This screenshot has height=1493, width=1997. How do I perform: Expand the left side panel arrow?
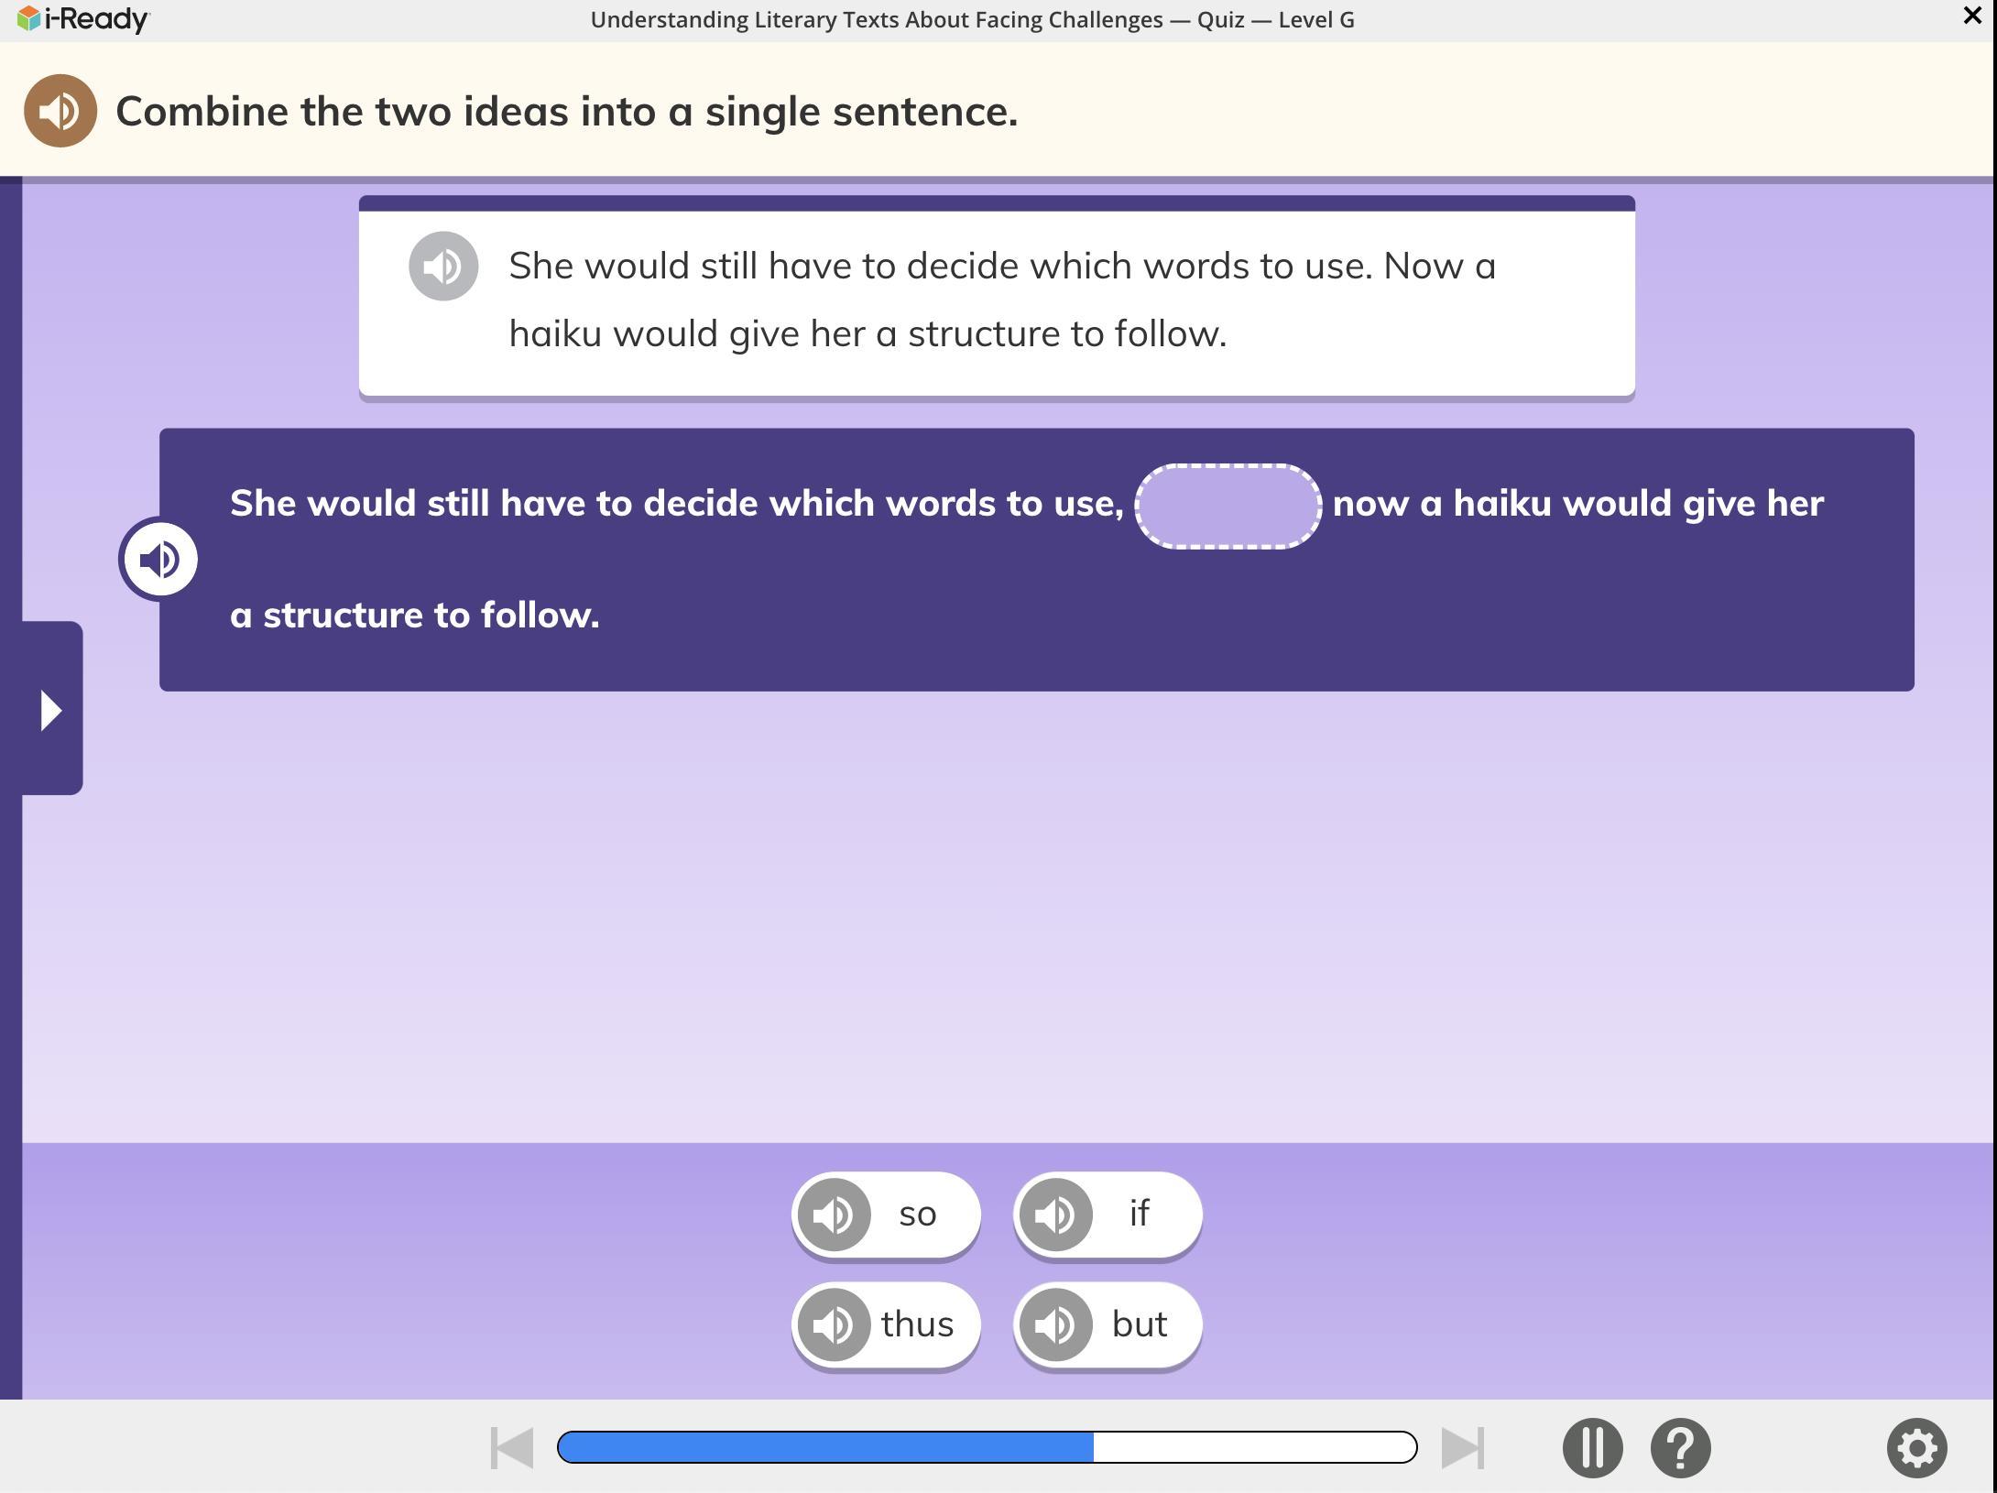click(50, 710)
